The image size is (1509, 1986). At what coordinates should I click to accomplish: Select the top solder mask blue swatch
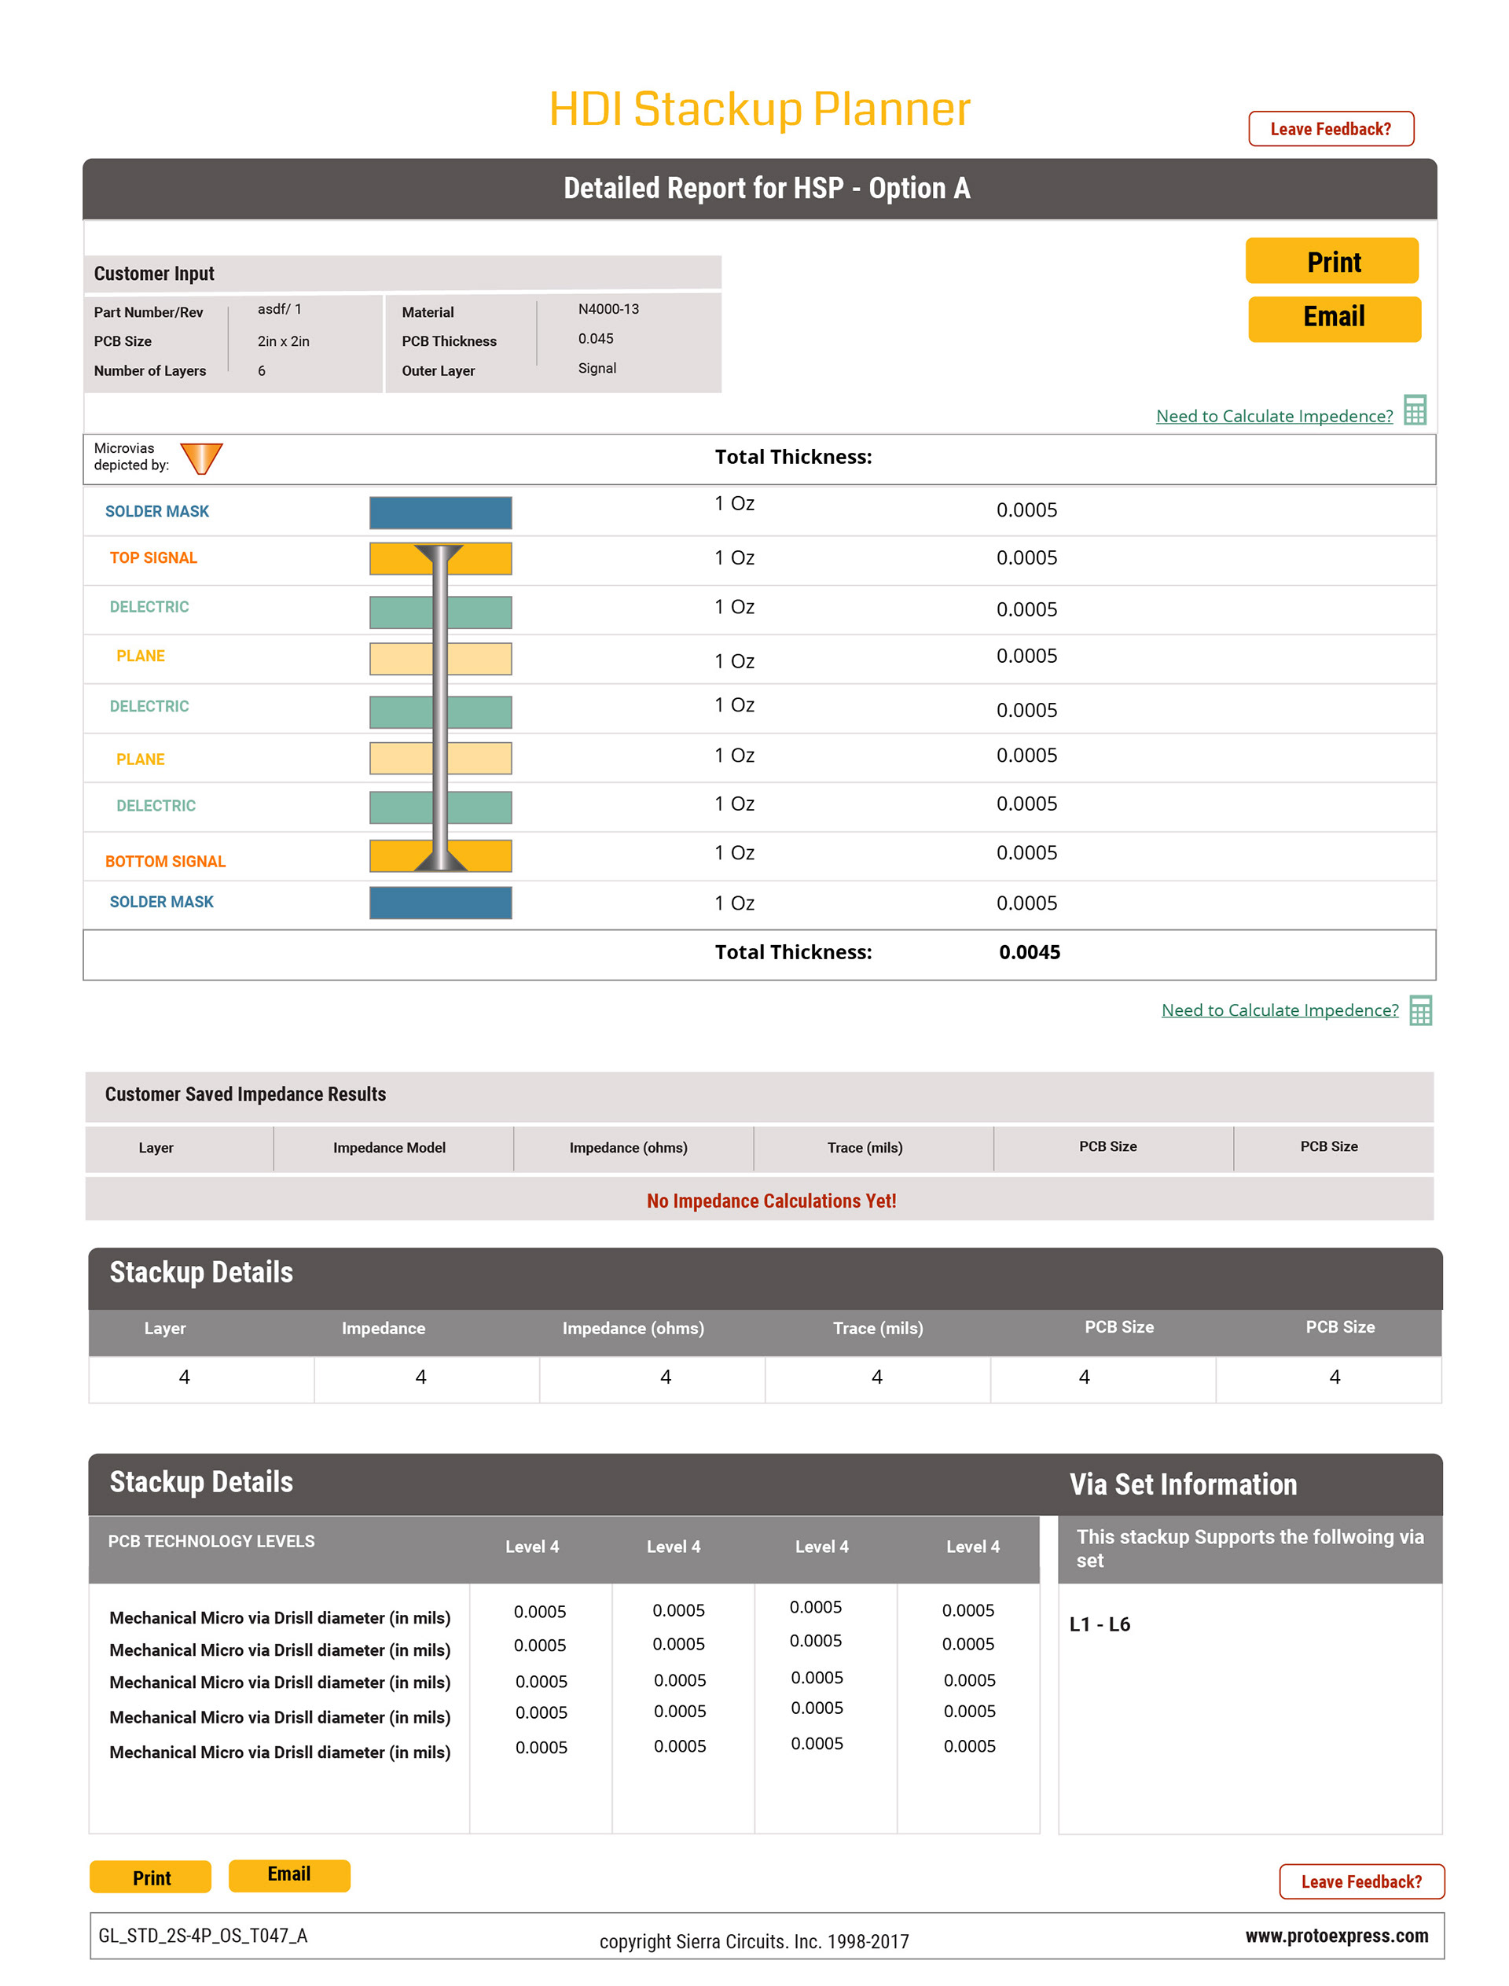(x=440, y=513)
